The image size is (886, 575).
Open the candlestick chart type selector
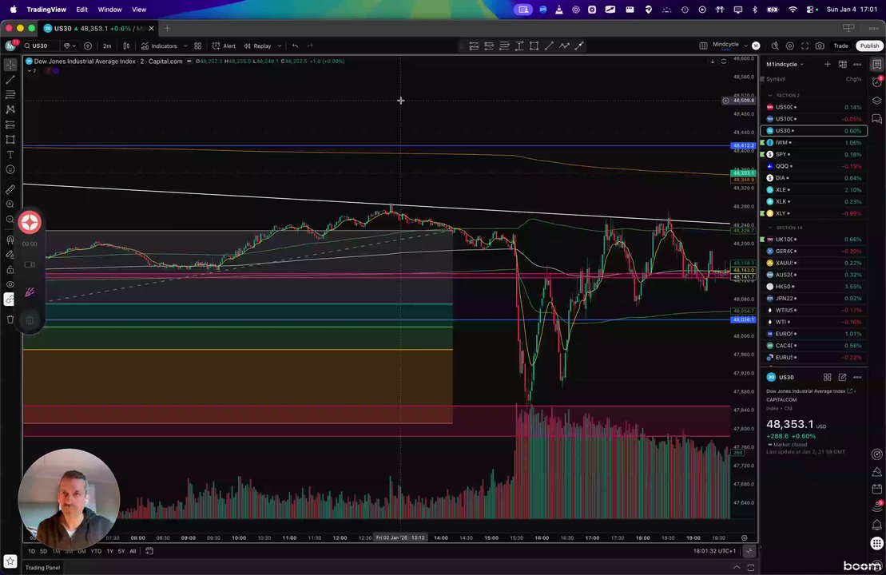[126, 46]
